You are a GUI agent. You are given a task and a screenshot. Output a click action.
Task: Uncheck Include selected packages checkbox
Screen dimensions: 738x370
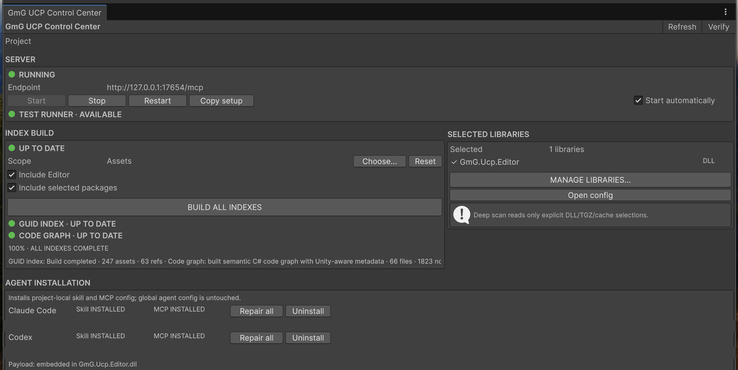click(x=12, y=188)
